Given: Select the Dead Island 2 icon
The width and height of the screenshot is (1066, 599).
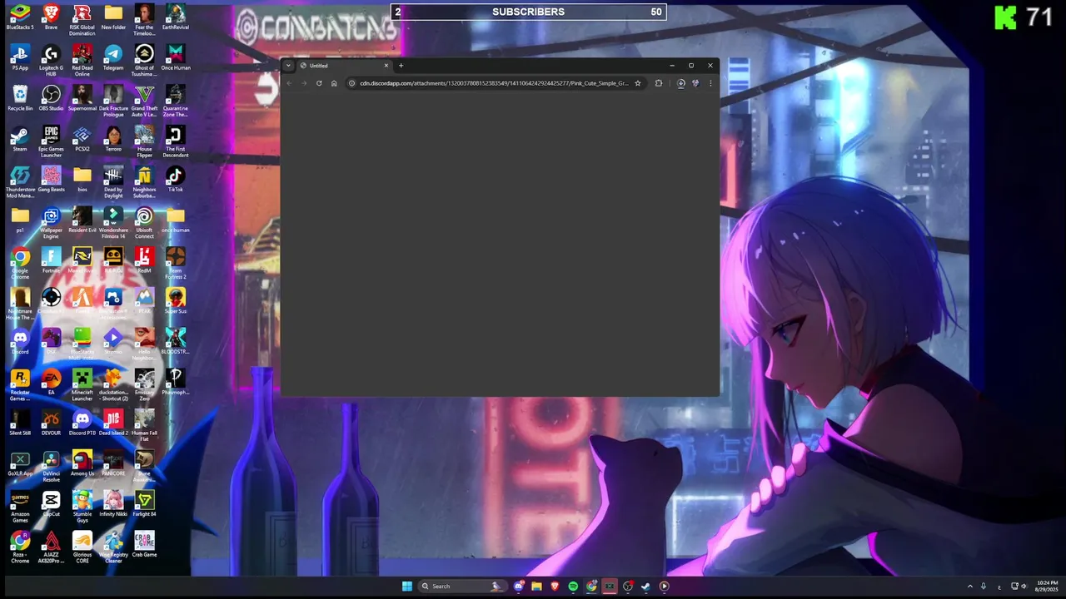Looking at the screenshot, I should tap(113, 424).
